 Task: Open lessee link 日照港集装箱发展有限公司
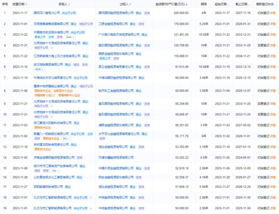click(x=51, y=24)
